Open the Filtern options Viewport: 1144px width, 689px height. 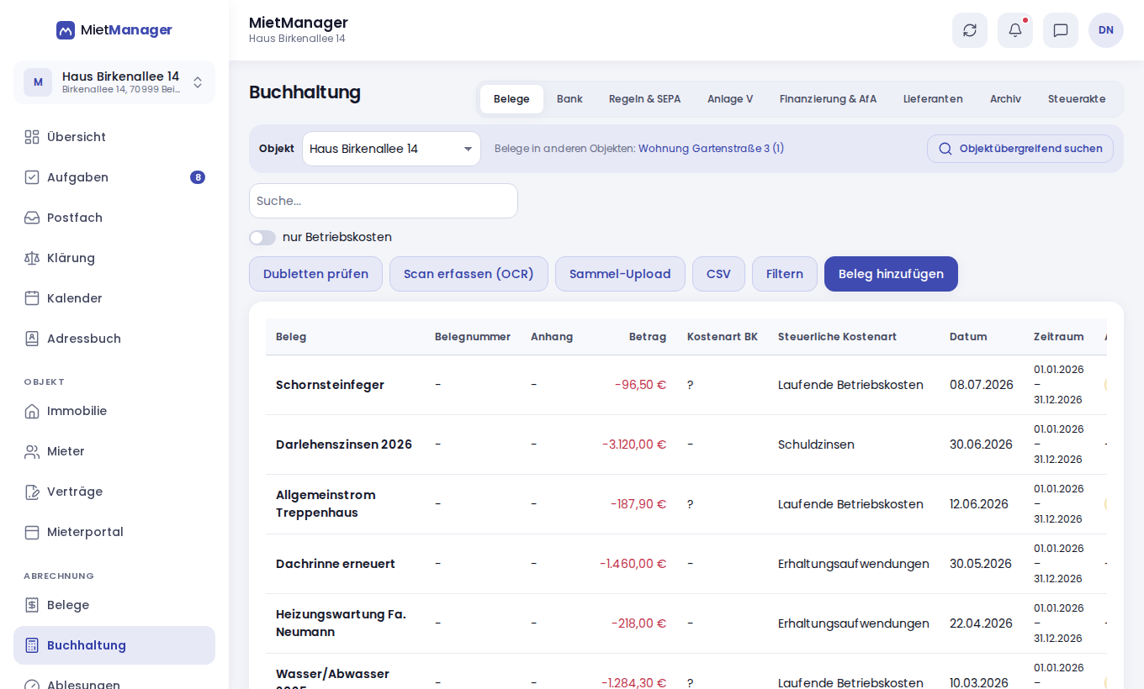coord(785,274)
